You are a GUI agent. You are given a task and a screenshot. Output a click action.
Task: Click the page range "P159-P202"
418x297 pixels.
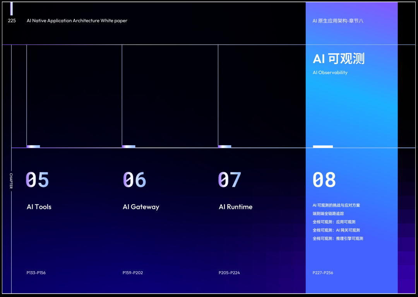133,273
